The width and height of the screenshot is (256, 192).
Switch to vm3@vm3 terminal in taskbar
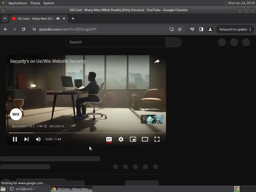point(22,189)
